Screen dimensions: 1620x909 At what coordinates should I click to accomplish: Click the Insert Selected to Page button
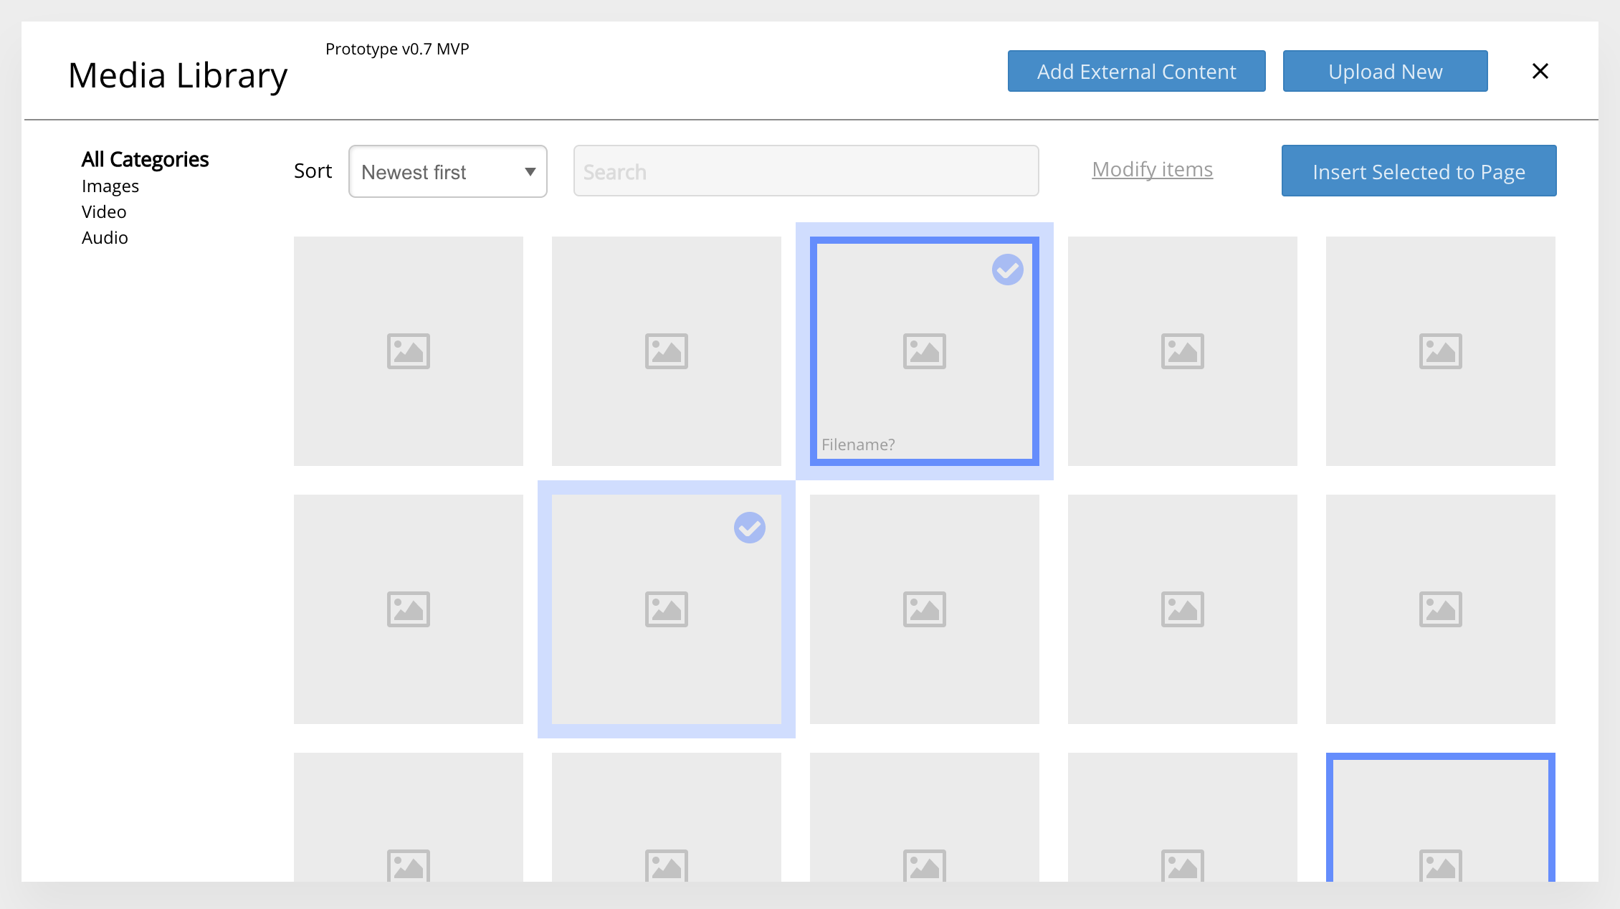click(x=1419, y=171)
